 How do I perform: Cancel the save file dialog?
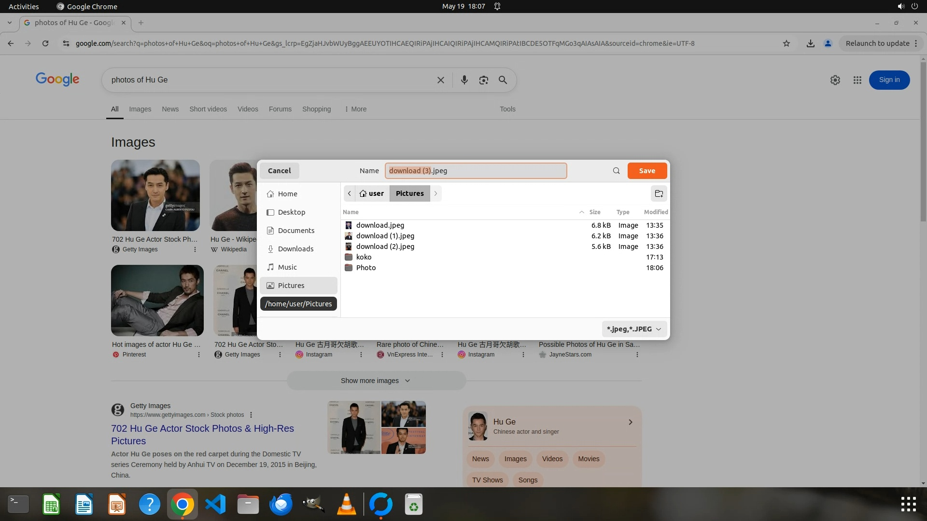[x=279, y=171]
